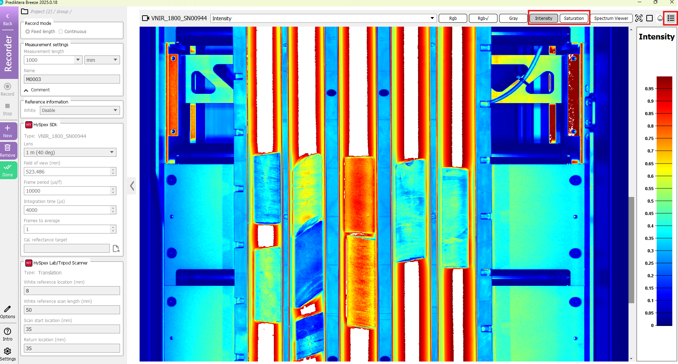
Task: Click the Name field containing M0003
Action: pos(72,79)
